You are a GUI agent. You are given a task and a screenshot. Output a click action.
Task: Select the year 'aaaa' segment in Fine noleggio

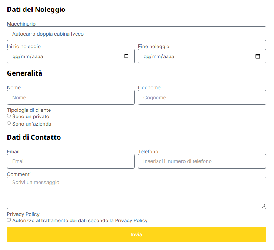coord(168,57)
